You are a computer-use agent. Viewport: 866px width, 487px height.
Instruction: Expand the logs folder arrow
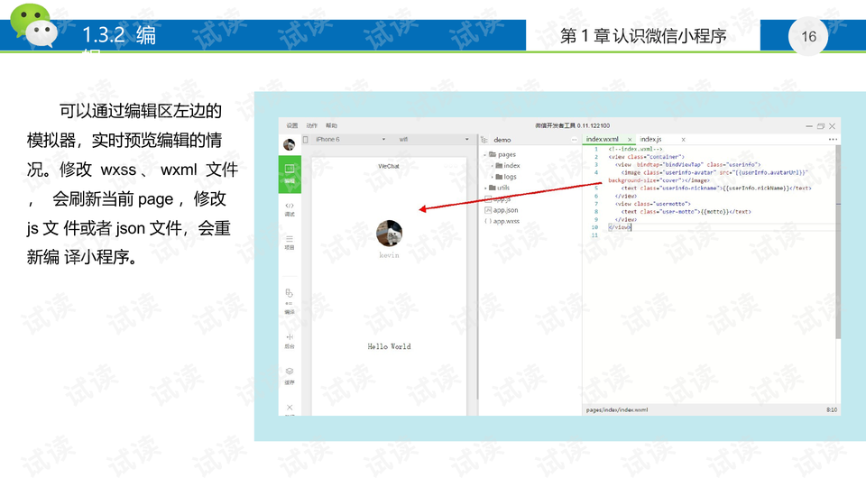493,177
